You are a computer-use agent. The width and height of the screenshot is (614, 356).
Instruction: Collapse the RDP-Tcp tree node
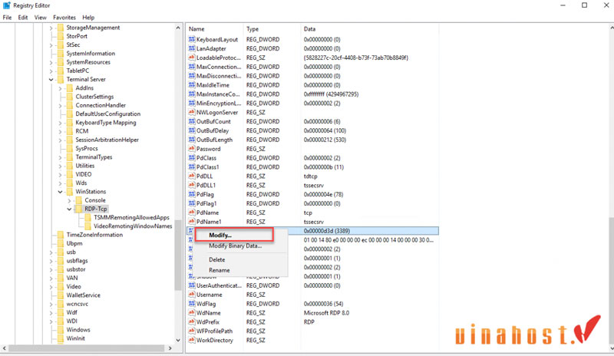click(69, 209)
